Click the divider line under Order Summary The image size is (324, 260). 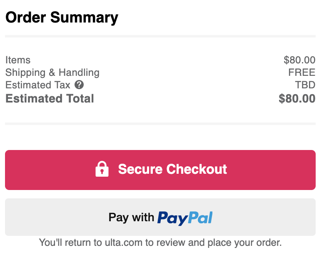coord(160,36)
